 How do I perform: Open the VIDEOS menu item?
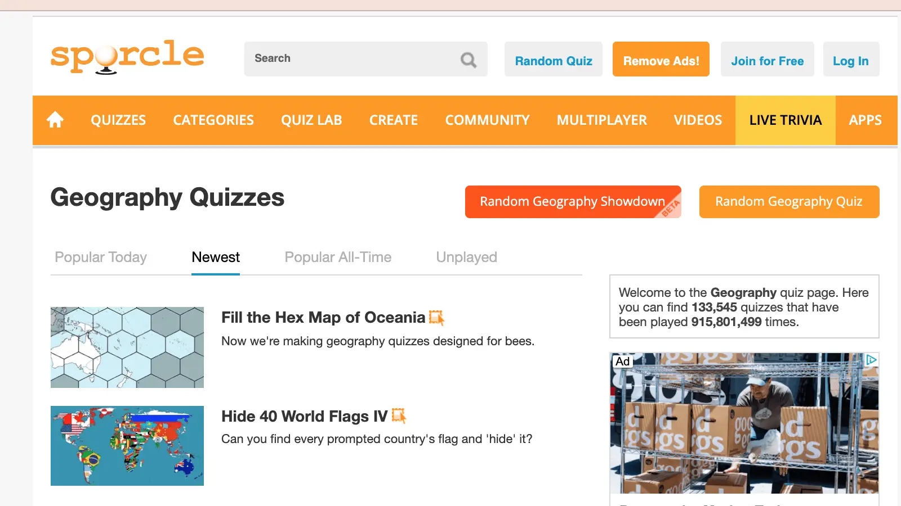[x=698, y=120]
